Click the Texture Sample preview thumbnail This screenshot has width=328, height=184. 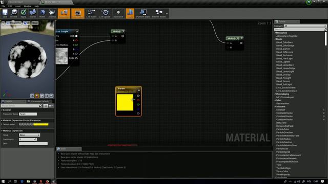[61, 56]
